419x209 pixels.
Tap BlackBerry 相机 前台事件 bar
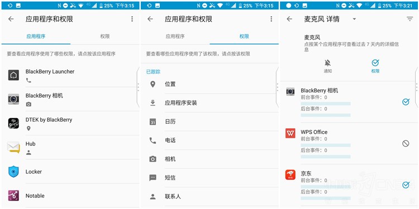pyautogui.click(x=326, y=104)
